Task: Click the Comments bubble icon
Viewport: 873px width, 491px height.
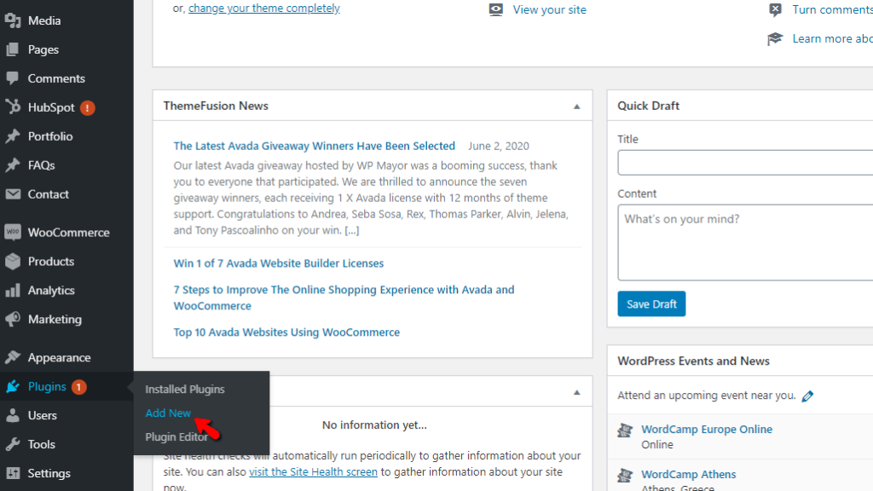Action: coord(13,78)
